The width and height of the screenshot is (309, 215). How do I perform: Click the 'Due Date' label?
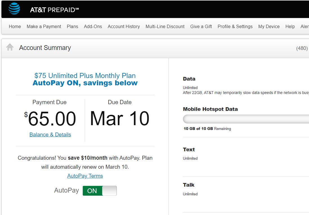click(120, 102)
